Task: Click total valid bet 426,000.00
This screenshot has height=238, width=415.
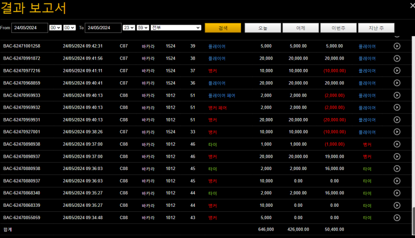Action: (x=298, y=229)
